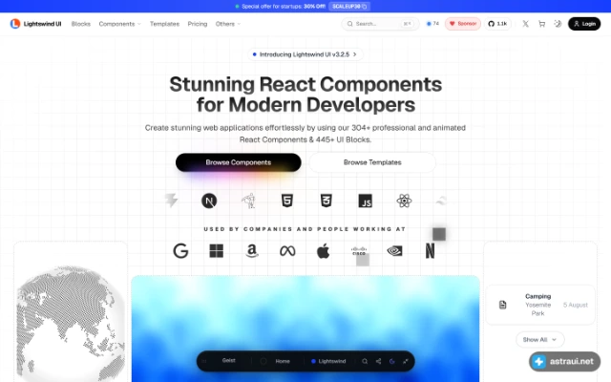Expand the Others nav dropdown
This screenshot has height=382, width=611.
coord(228,24)
